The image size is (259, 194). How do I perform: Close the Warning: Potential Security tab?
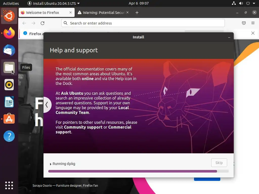(127, 12)
